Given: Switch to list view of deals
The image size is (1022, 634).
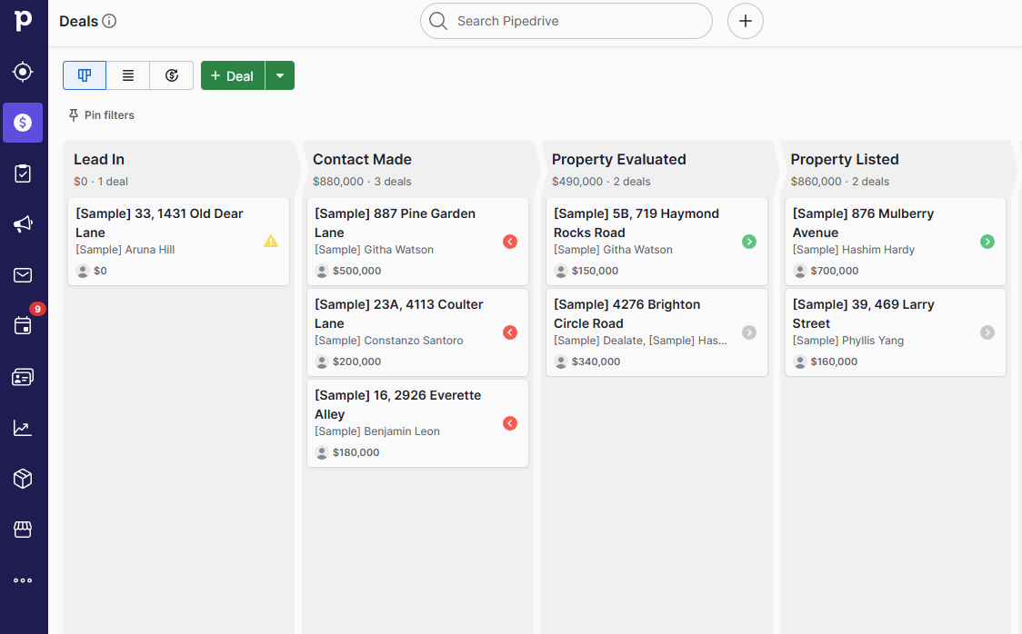Looking at the screenshot, I should 128,75.
